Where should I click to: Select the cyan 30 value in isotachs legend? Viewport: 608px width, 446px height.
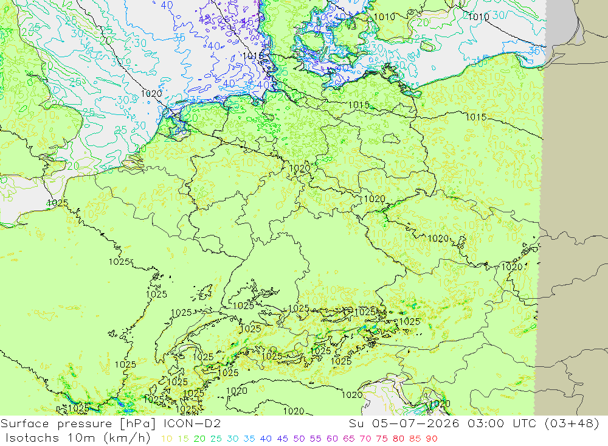(233, 439)
